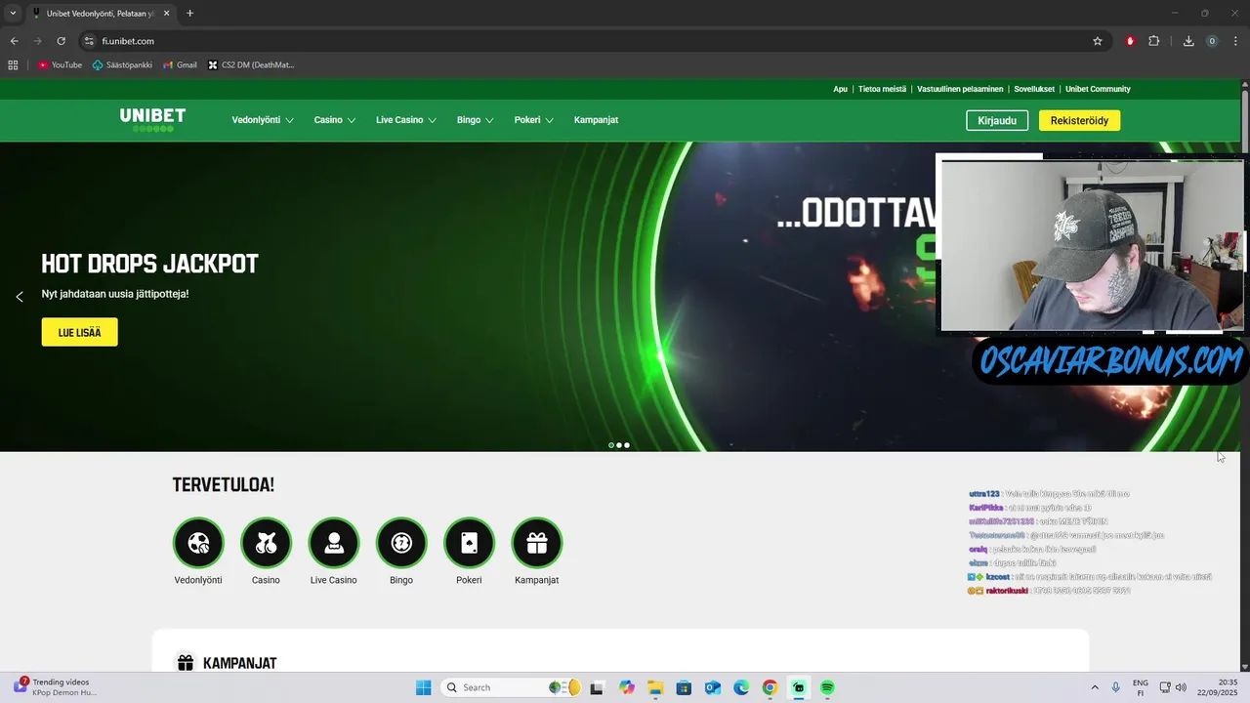Viewport: 1250px width, 703px height.
Task: Expand the Bingo dropdown in navigation
Action: pos(476,120)
